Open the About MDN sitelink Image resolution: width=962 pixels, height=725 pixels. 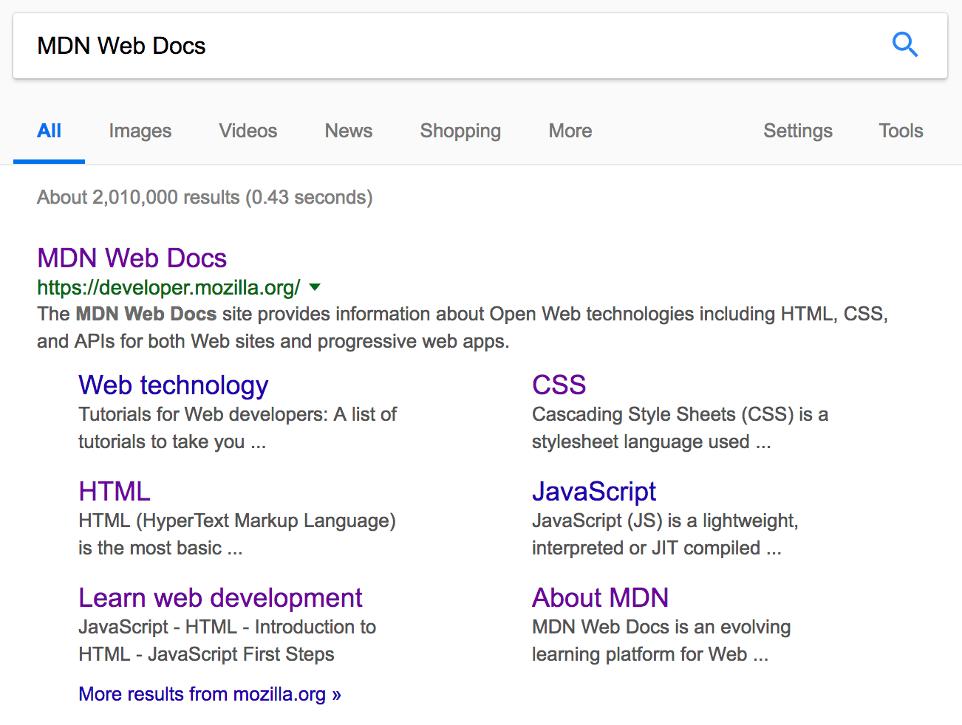pyautogui.click(x=600, y=597)
